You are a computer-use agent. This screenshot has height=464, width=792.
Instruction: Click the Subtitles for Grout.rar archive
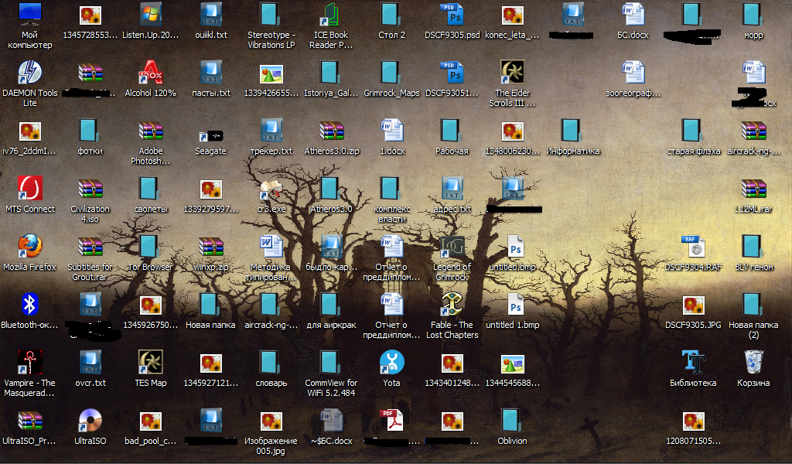point(90,247)
